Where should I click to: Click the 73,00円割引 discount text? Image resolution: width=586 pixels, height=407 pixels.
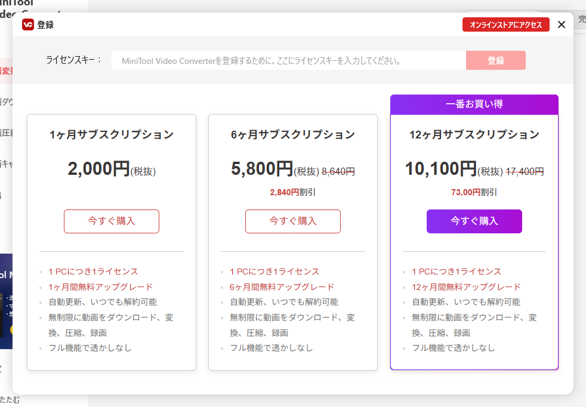tap(474, 192)
